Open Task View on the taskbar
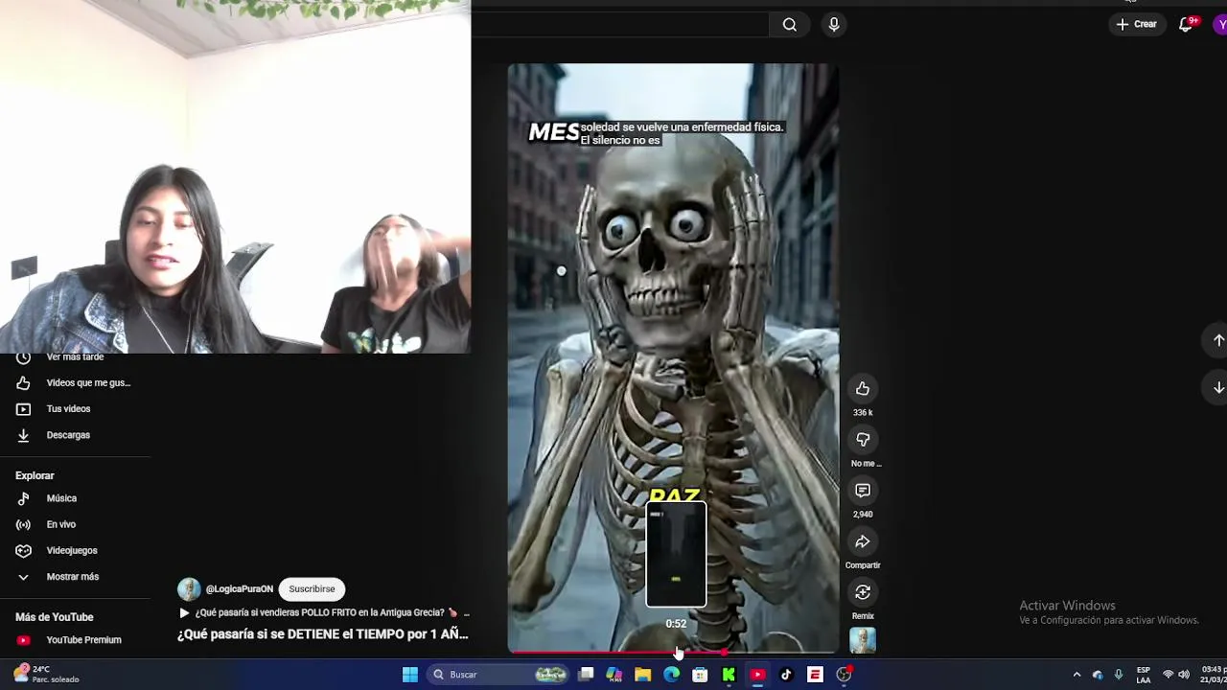Screen dimensions: 1227x690 click(586, 675)
